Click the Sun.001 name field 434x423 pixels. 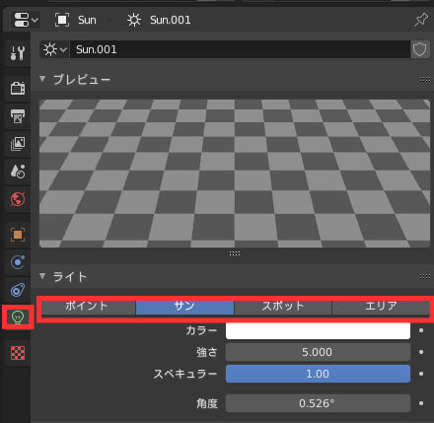pyautogui.click(x=240, y=49)
